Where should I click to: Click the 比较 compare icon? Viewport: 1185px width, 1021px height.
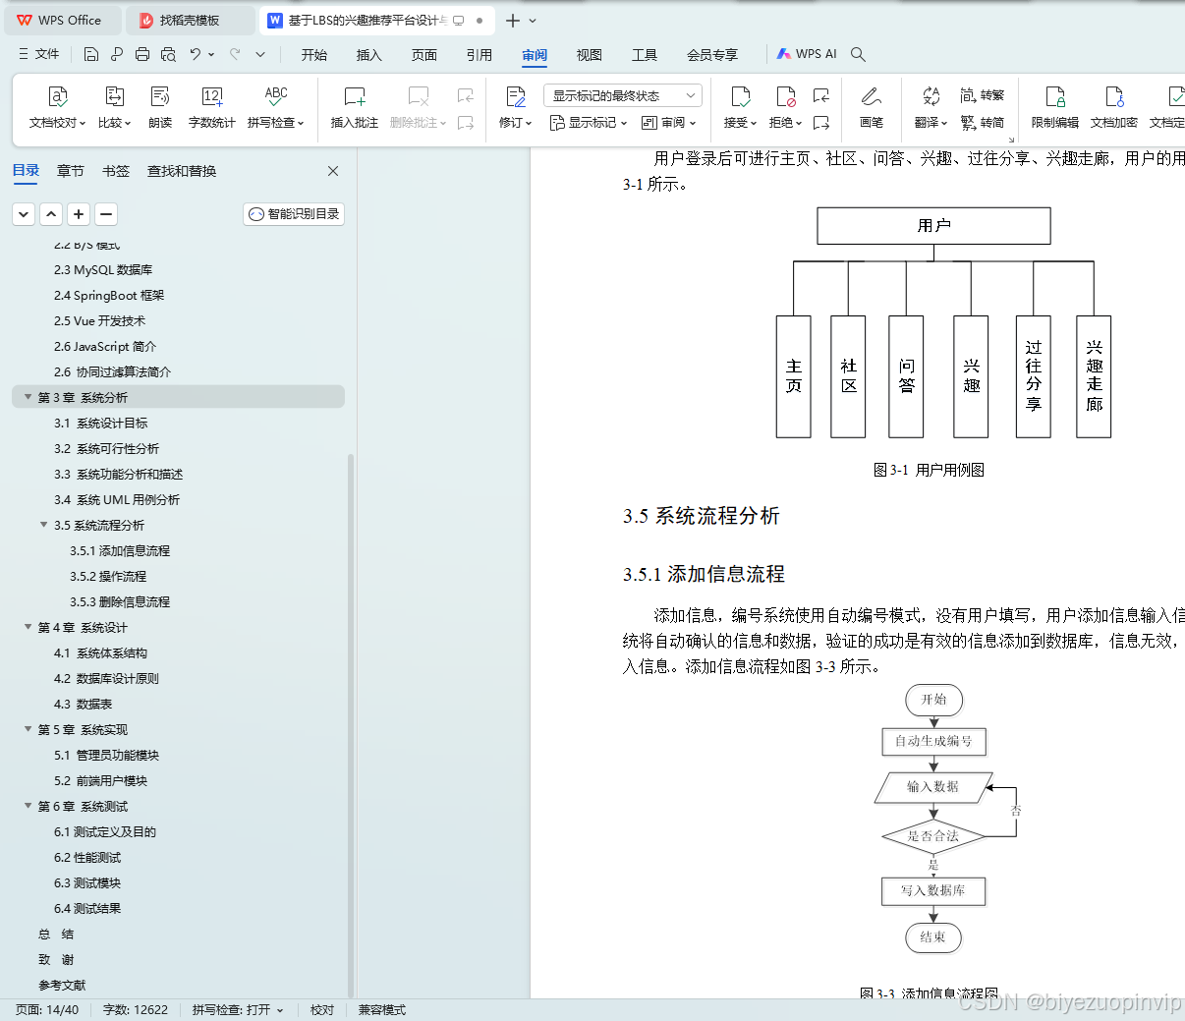pyautogui.click(x=114, y=96)
